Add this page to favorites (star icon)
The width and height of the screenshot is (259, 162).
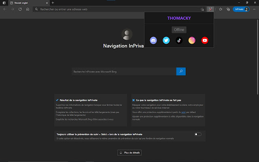click(x=202, y=9)
